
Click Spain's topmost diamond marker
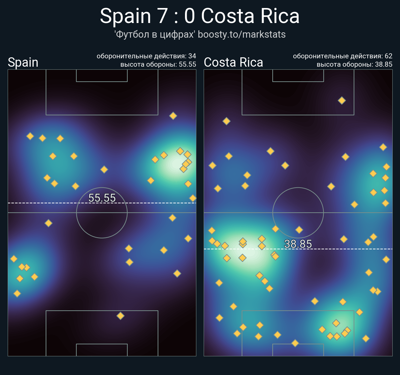(173, 116)
